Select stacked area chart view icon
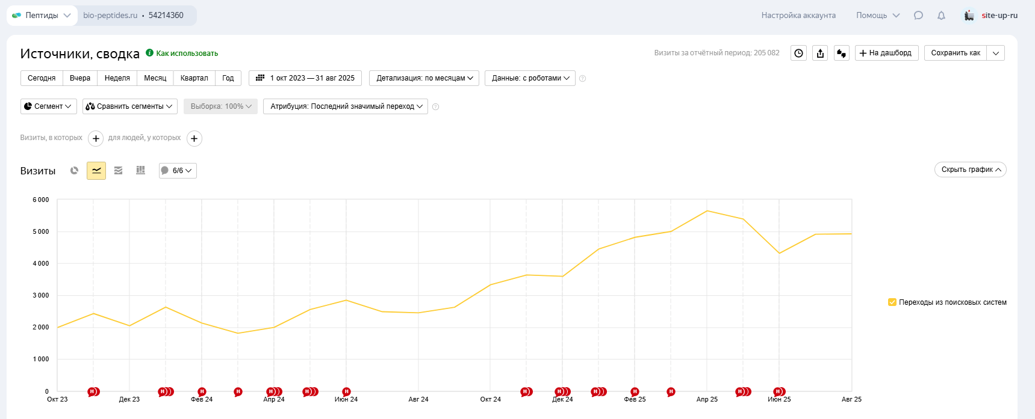The image size is (1035, 419). 119,171
